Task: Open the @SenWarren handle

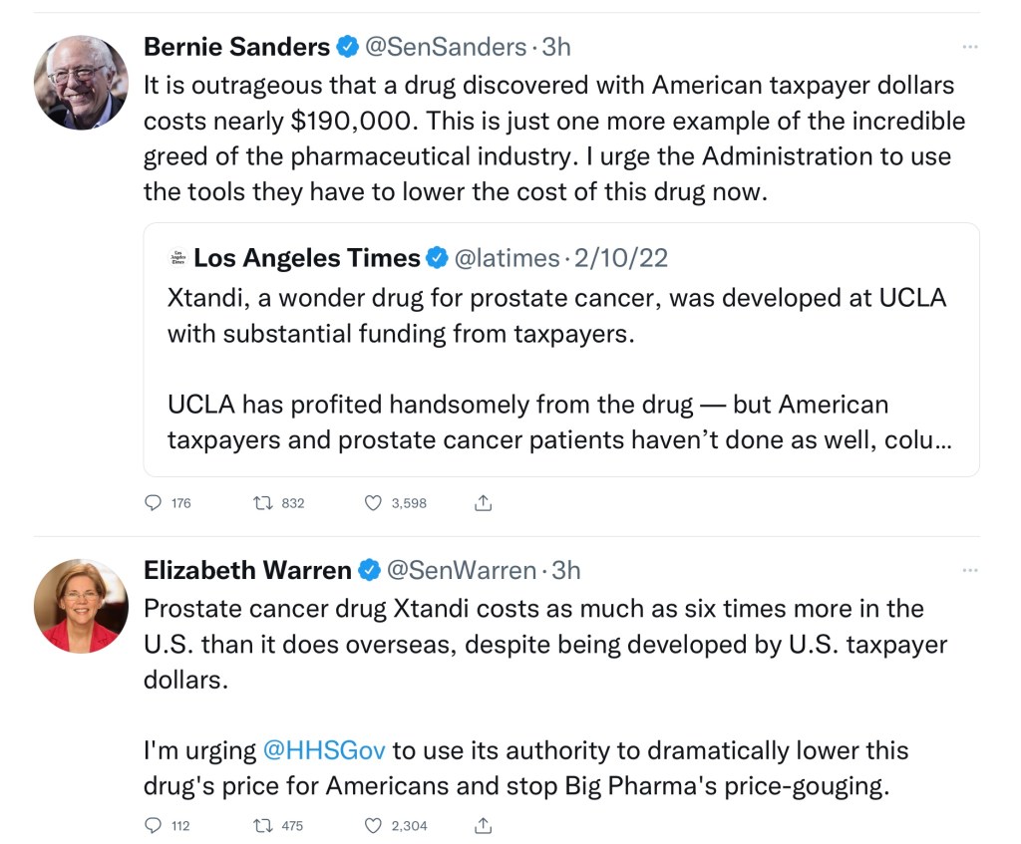Action: pos(461,570)
